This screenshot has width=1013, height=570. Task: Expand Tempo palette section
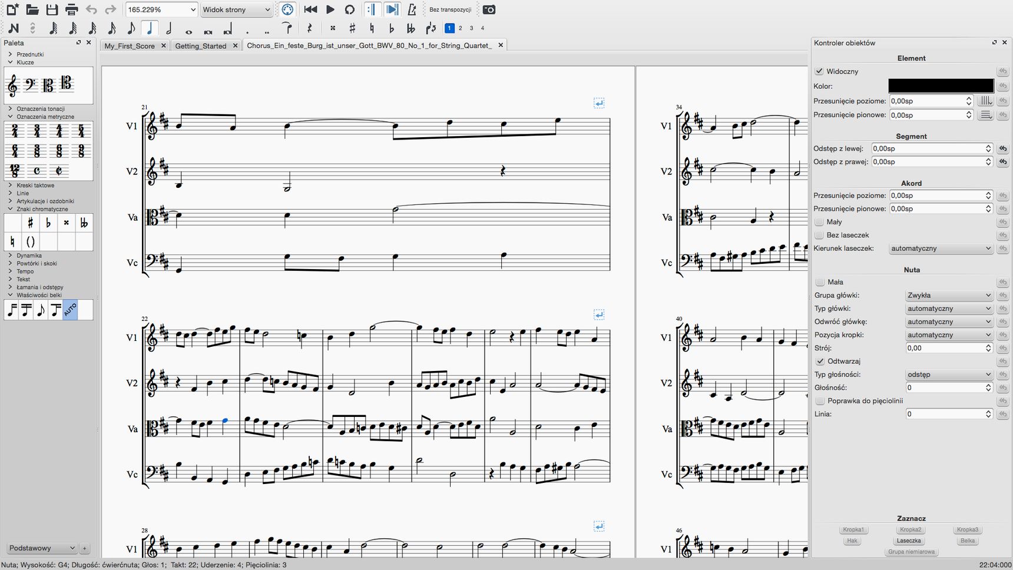[25, 271]
